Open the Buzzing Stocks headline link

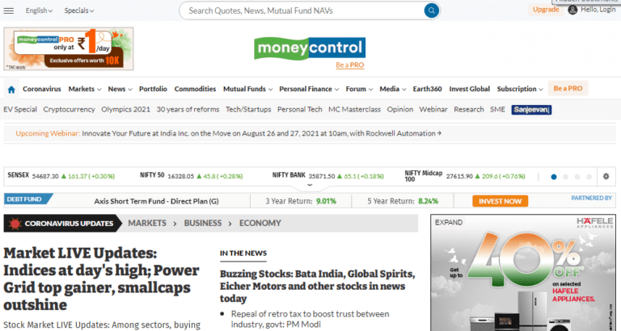click(318, 286)
